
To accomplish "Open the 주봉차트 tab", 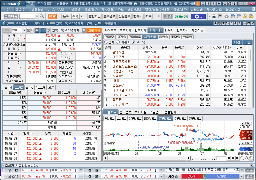I will [180, 118].
